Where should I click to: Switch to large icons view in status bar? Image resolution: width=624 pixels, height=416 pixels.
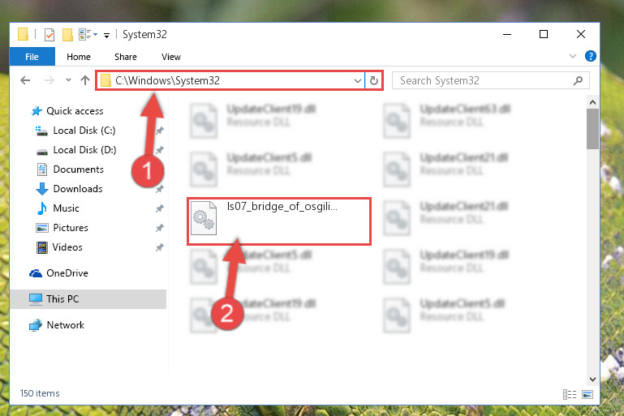click(587, 394)
